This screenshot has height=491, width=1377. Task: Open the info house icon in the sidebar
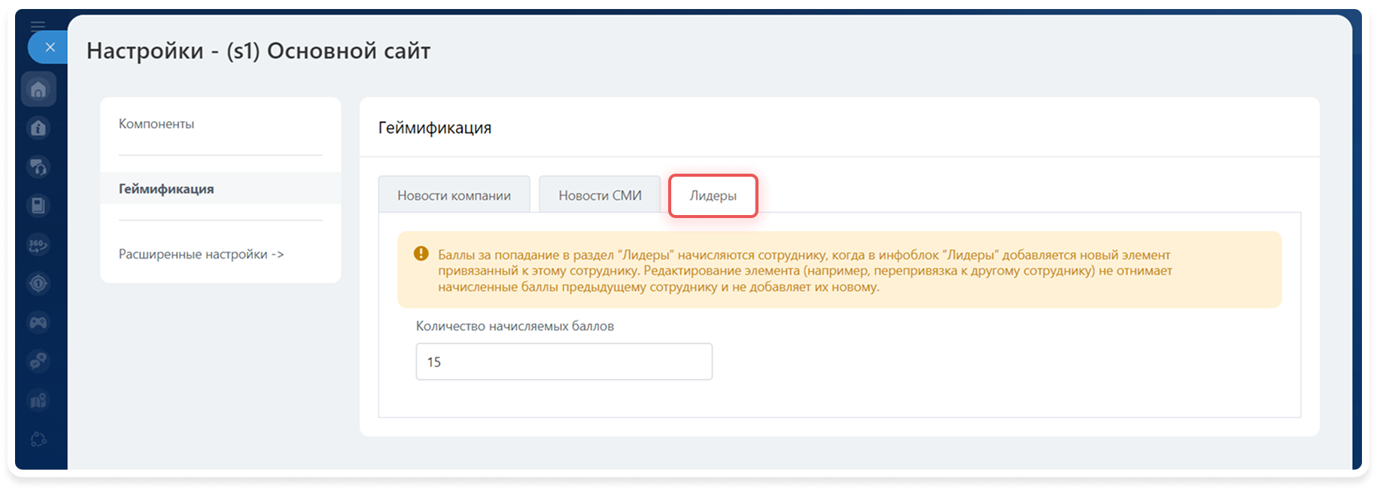pos(38,128)
